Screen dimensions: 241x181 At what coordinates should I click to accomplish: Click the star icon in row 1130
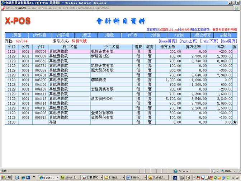tap(235, 122)
